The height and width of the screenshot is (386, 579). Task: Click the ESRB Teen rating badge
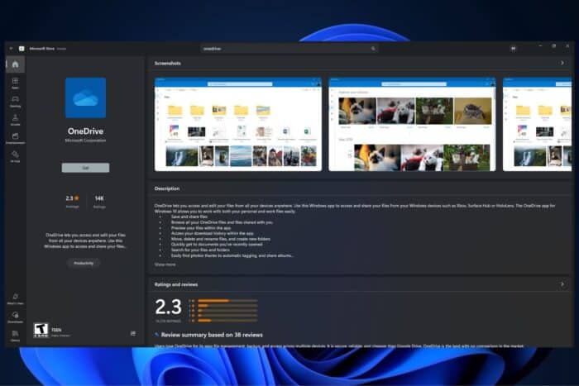41,330
